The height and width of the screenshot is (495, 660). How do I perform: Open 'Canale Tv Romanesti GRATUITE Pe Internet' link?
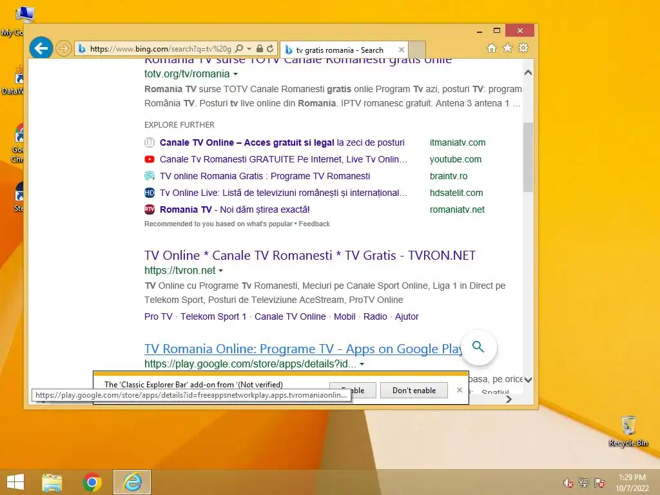284,160
